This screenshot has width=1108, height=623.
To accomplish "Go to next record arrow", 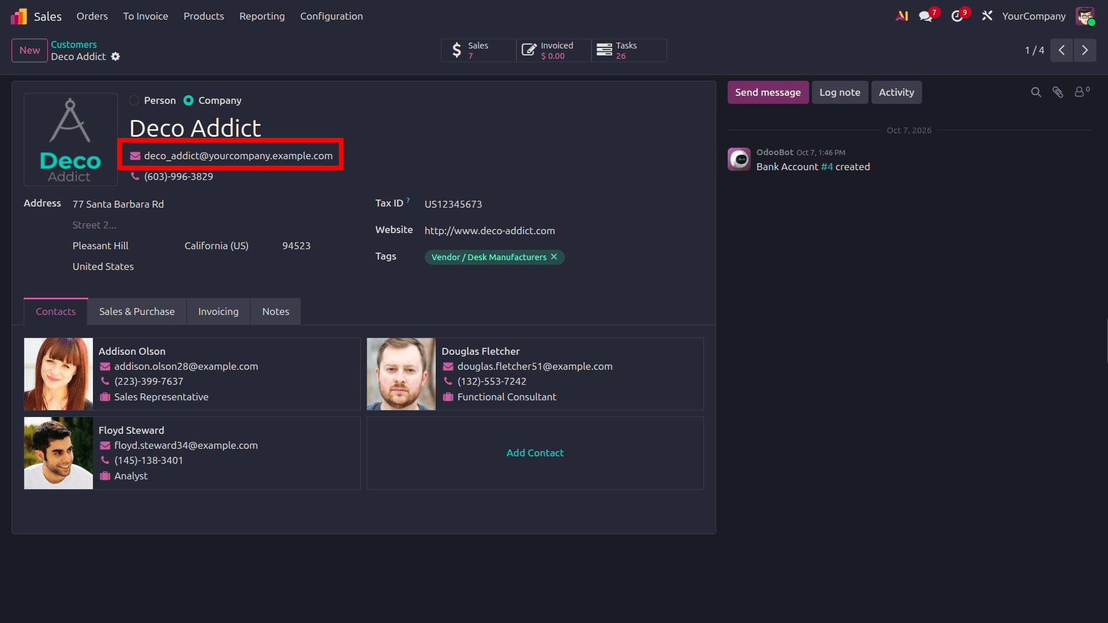I will 1084,50.
